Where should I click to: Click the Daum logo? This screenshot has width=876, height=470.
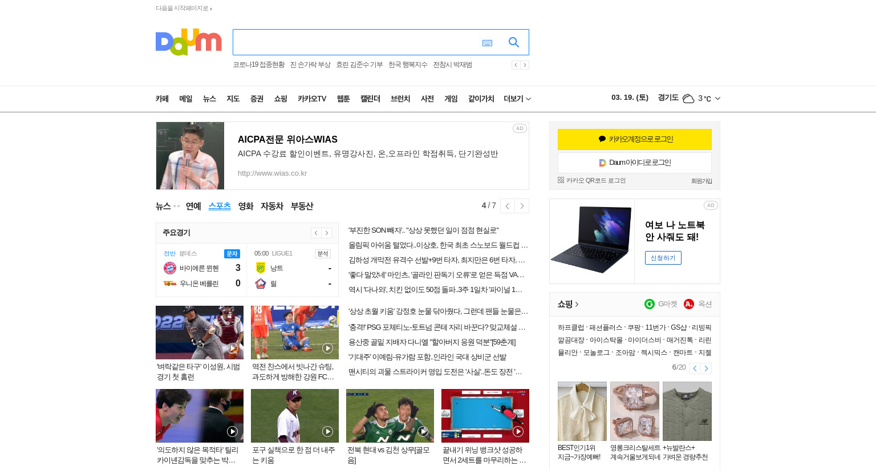click(x=188, y=42)
